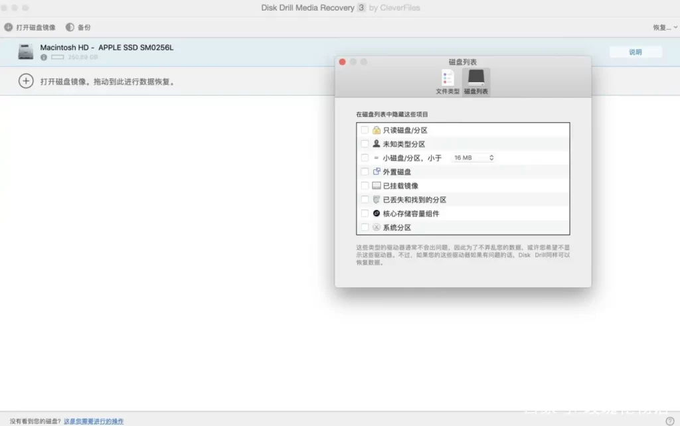Check the 核心存储容量组件 checkbox

365,213
